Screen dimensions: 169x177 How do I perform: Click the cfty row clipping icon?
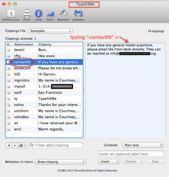tap(9, 56)
